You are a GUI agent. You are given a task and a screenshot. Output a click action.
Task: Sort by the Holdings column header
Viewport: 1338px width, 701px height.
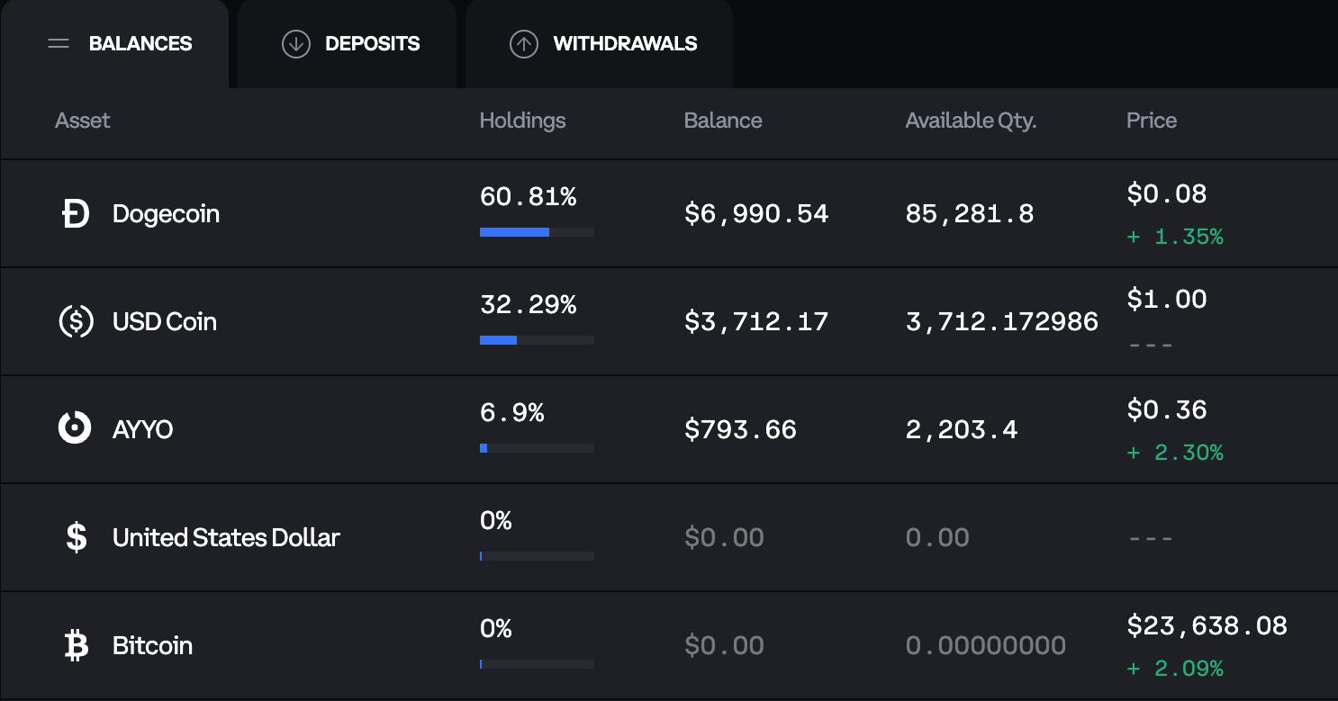point(522,121)
